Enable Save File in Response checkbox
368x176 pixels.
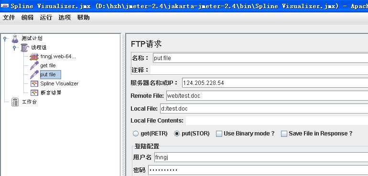[x=284, y=134]
